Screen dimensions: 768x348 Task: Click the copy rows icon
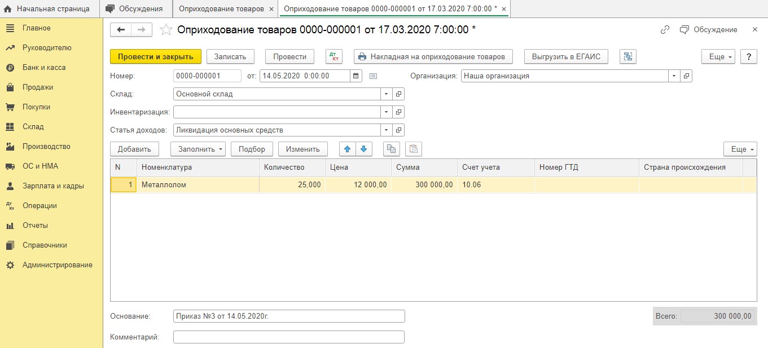[x=391, y=149]
